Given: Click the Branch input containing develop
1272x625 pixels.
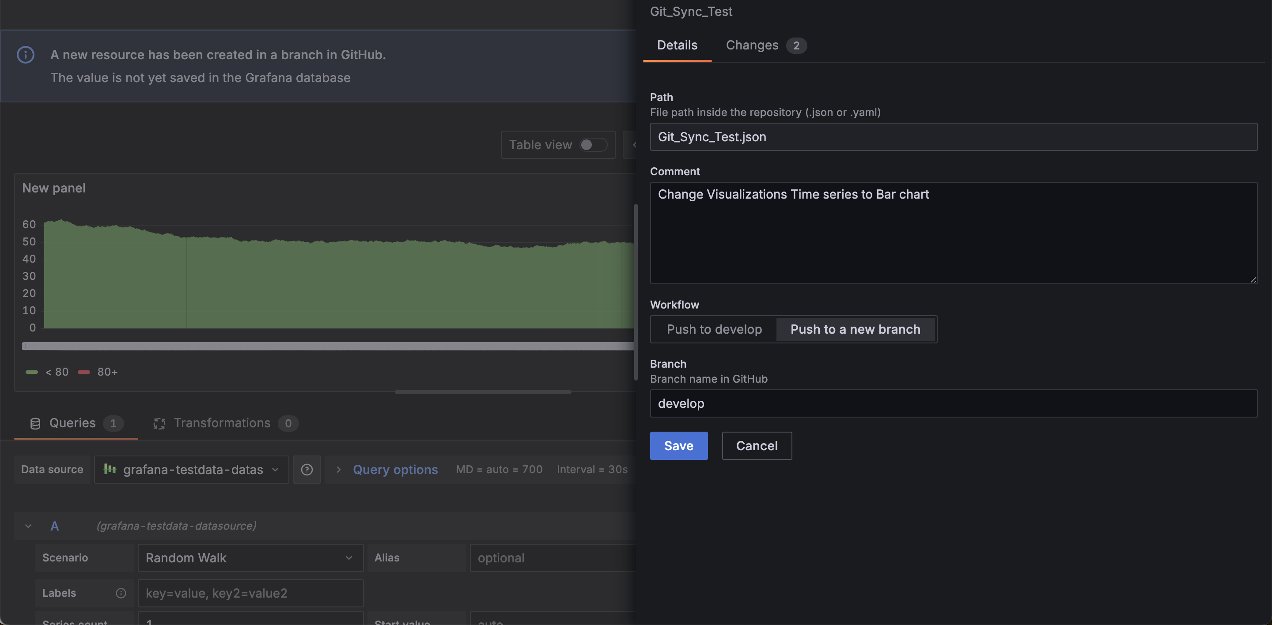Looking at the screenshot, I should point(954,404).
